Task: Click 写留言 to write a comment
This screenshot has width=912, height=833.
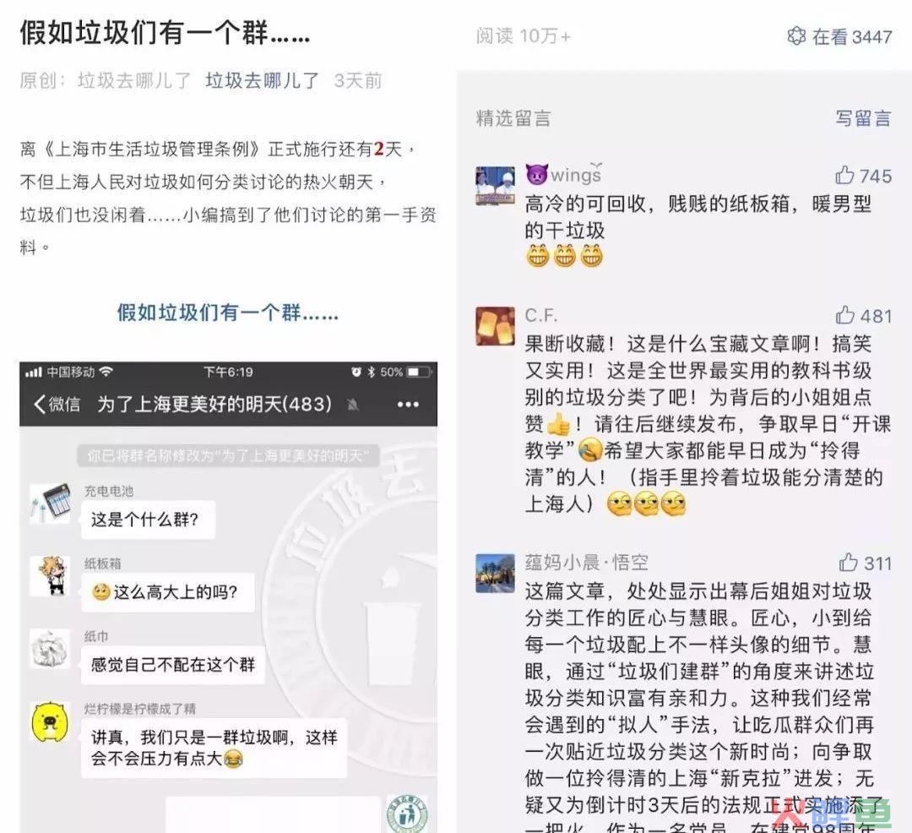Action: pyautogui.click(x=863, y=118)
